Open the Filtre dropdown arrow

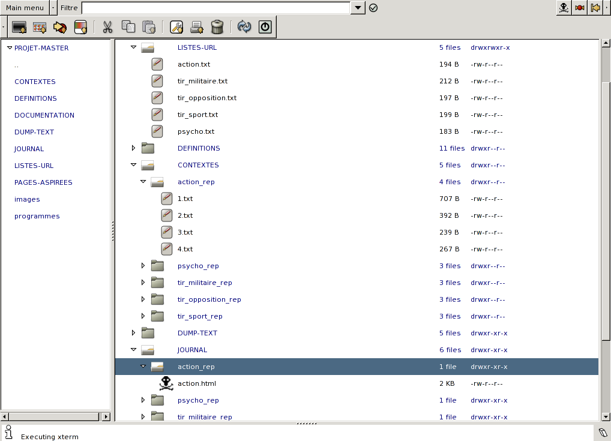(x=358, y=8)
